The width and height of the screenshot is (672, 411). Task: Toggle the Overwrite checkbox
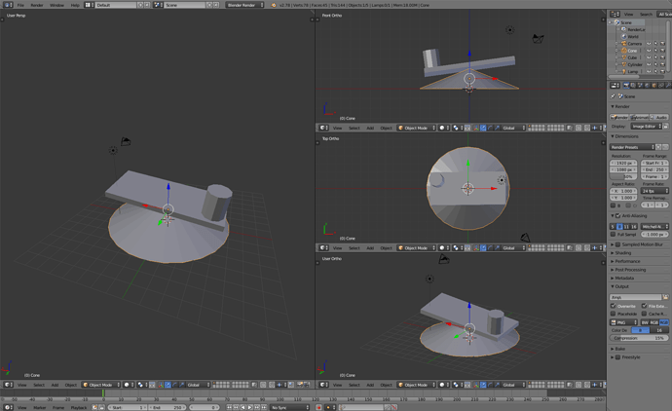coord(613,306)
